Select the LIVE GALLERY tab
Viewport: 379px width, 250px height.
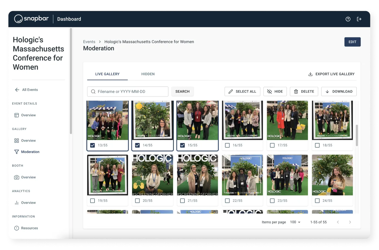107,74
